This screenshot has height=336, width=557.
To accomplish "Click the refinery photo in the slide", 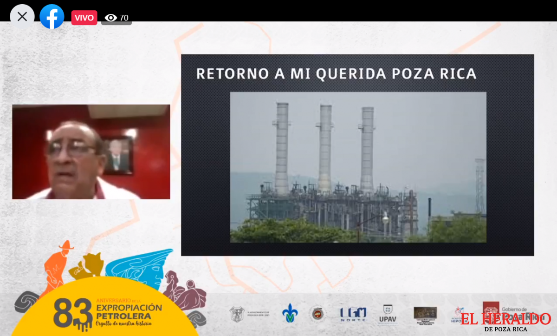I will click(358, 167).
